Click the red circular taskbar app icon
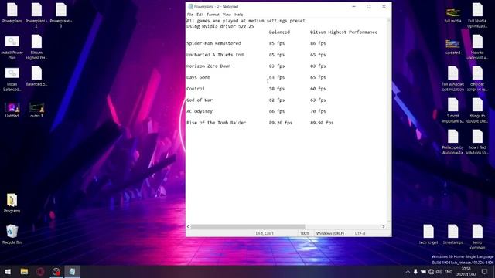 click(x=40, y=272)
